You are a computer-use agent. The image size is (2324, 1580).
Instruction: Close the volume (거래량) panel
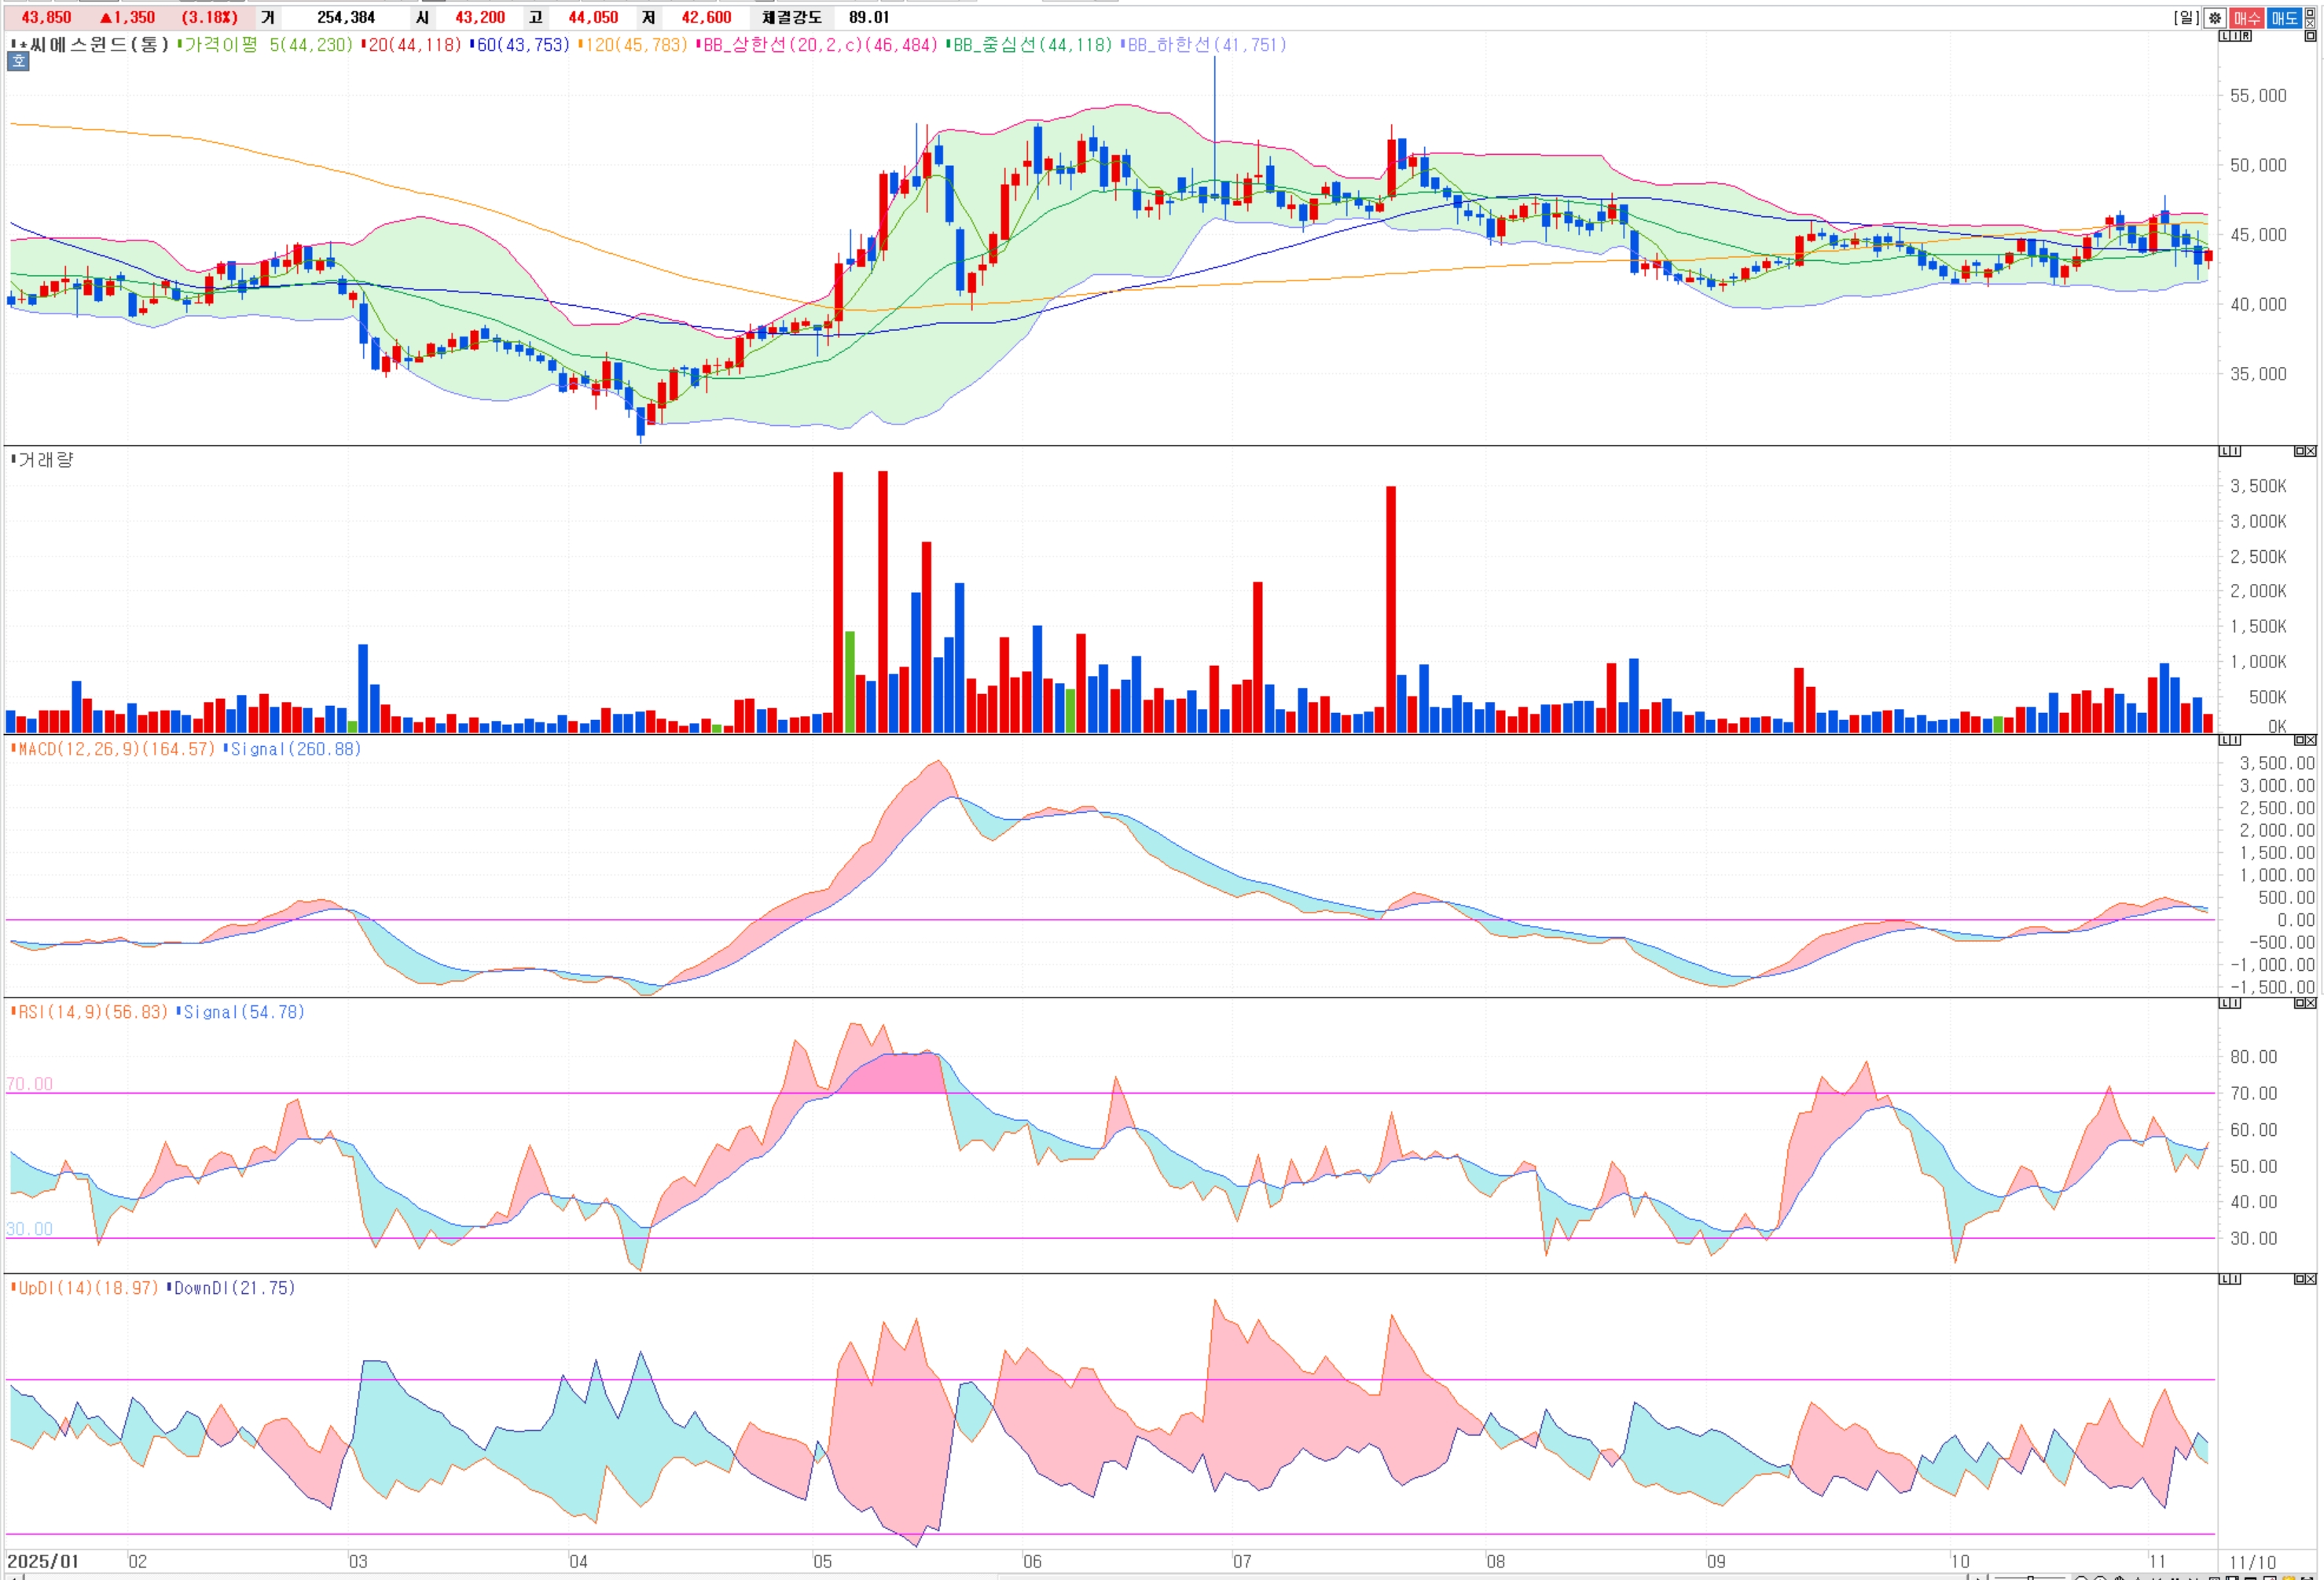(2311, 451)
